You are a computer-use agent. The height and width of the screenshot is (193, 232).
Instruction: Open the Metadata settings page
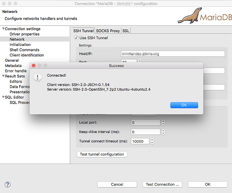[13, 66]
